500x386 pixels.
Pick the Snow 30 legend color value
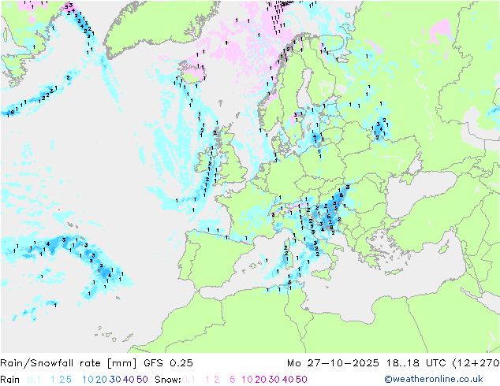click(274, 380)
